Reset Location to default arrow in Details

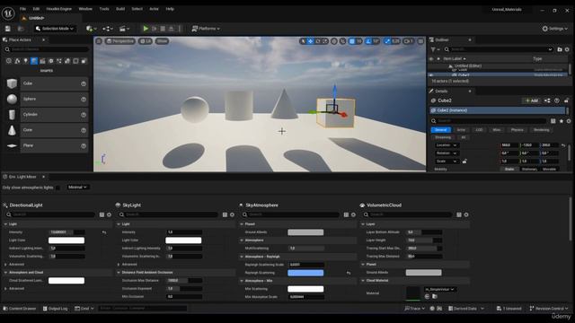563,145
